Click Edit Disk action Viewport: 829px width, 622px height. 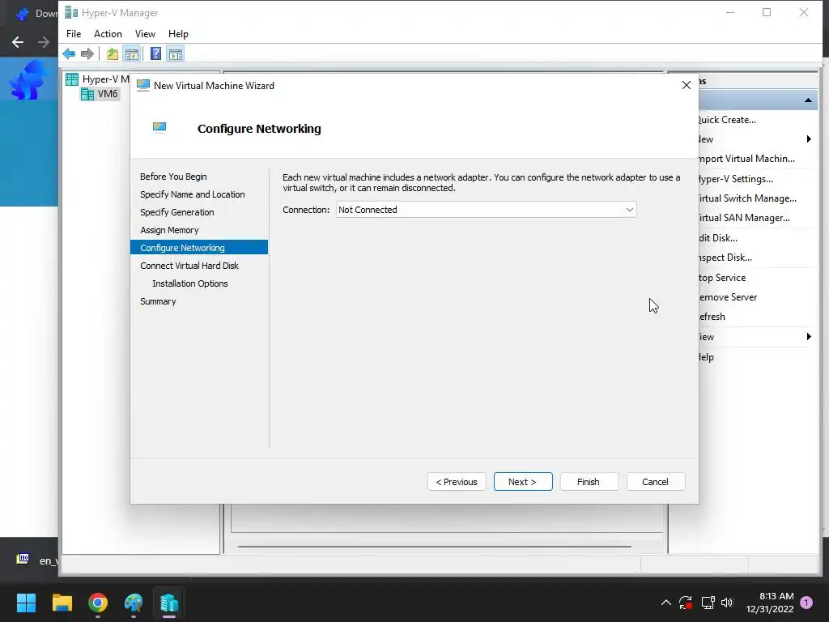point(718,238)
